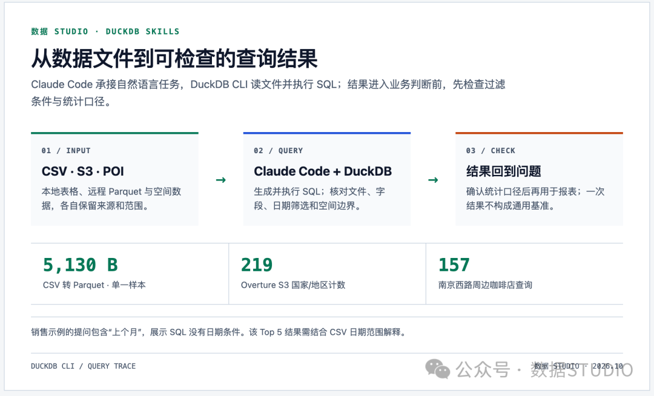Click the description starting "生成并执行 SQL"
Viewport: 654px width, 396px height.
pyautogui.click(x=320, y=199)
